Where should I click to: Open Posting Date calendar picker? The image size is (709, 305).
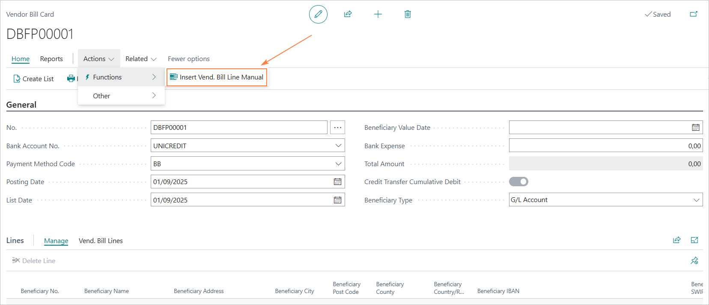click(337, 182)
